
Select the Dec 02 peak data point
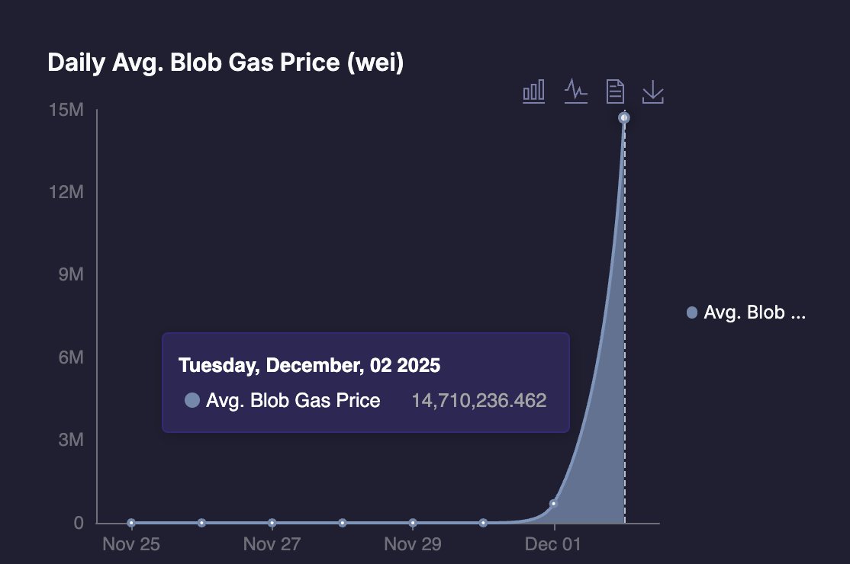[624, 117]
